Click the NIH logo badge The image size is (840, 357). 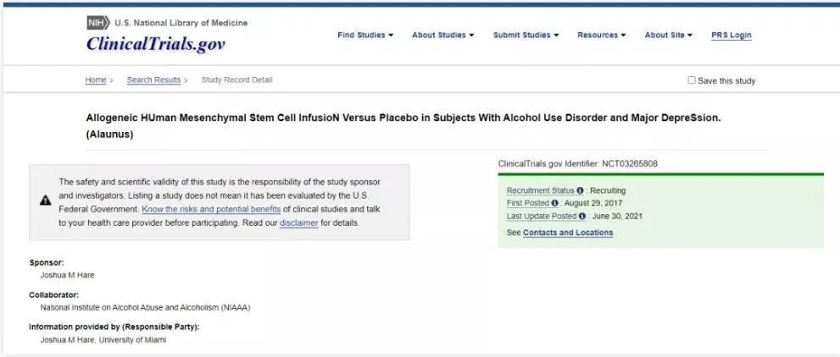[97, 23]
